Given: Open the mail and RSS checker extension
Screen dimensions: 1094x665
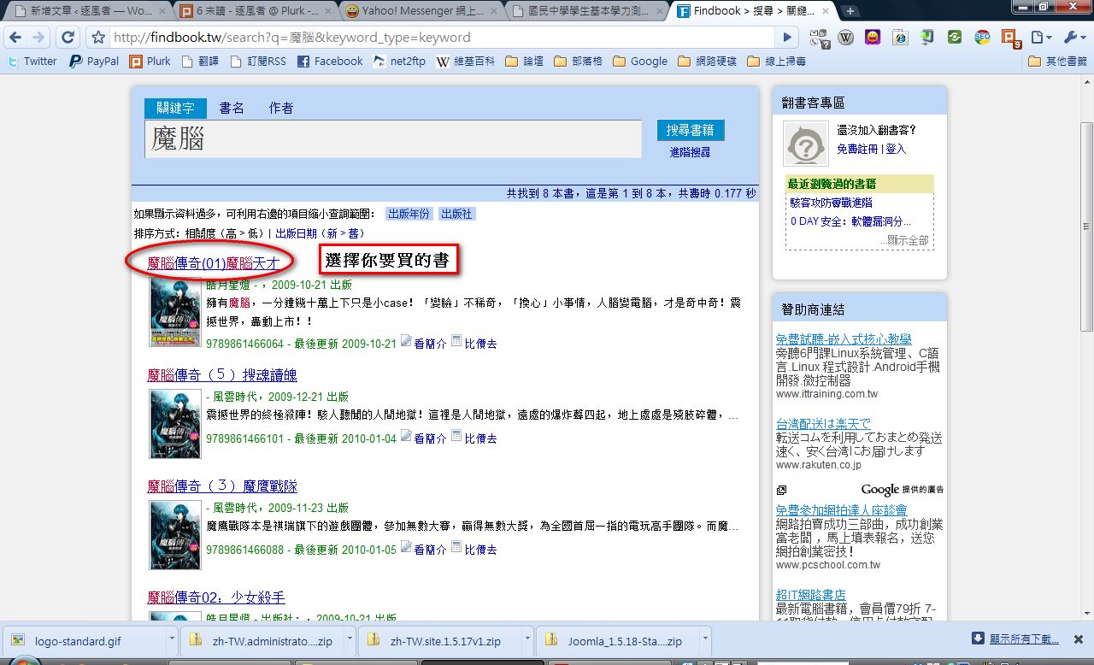Looking at the screenshot, I should tap(819, 38).
